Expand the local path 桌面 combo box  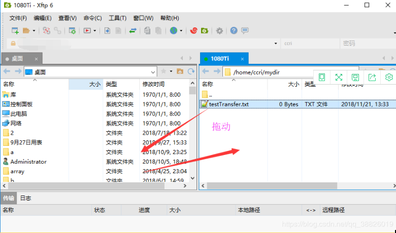(153, 72)
